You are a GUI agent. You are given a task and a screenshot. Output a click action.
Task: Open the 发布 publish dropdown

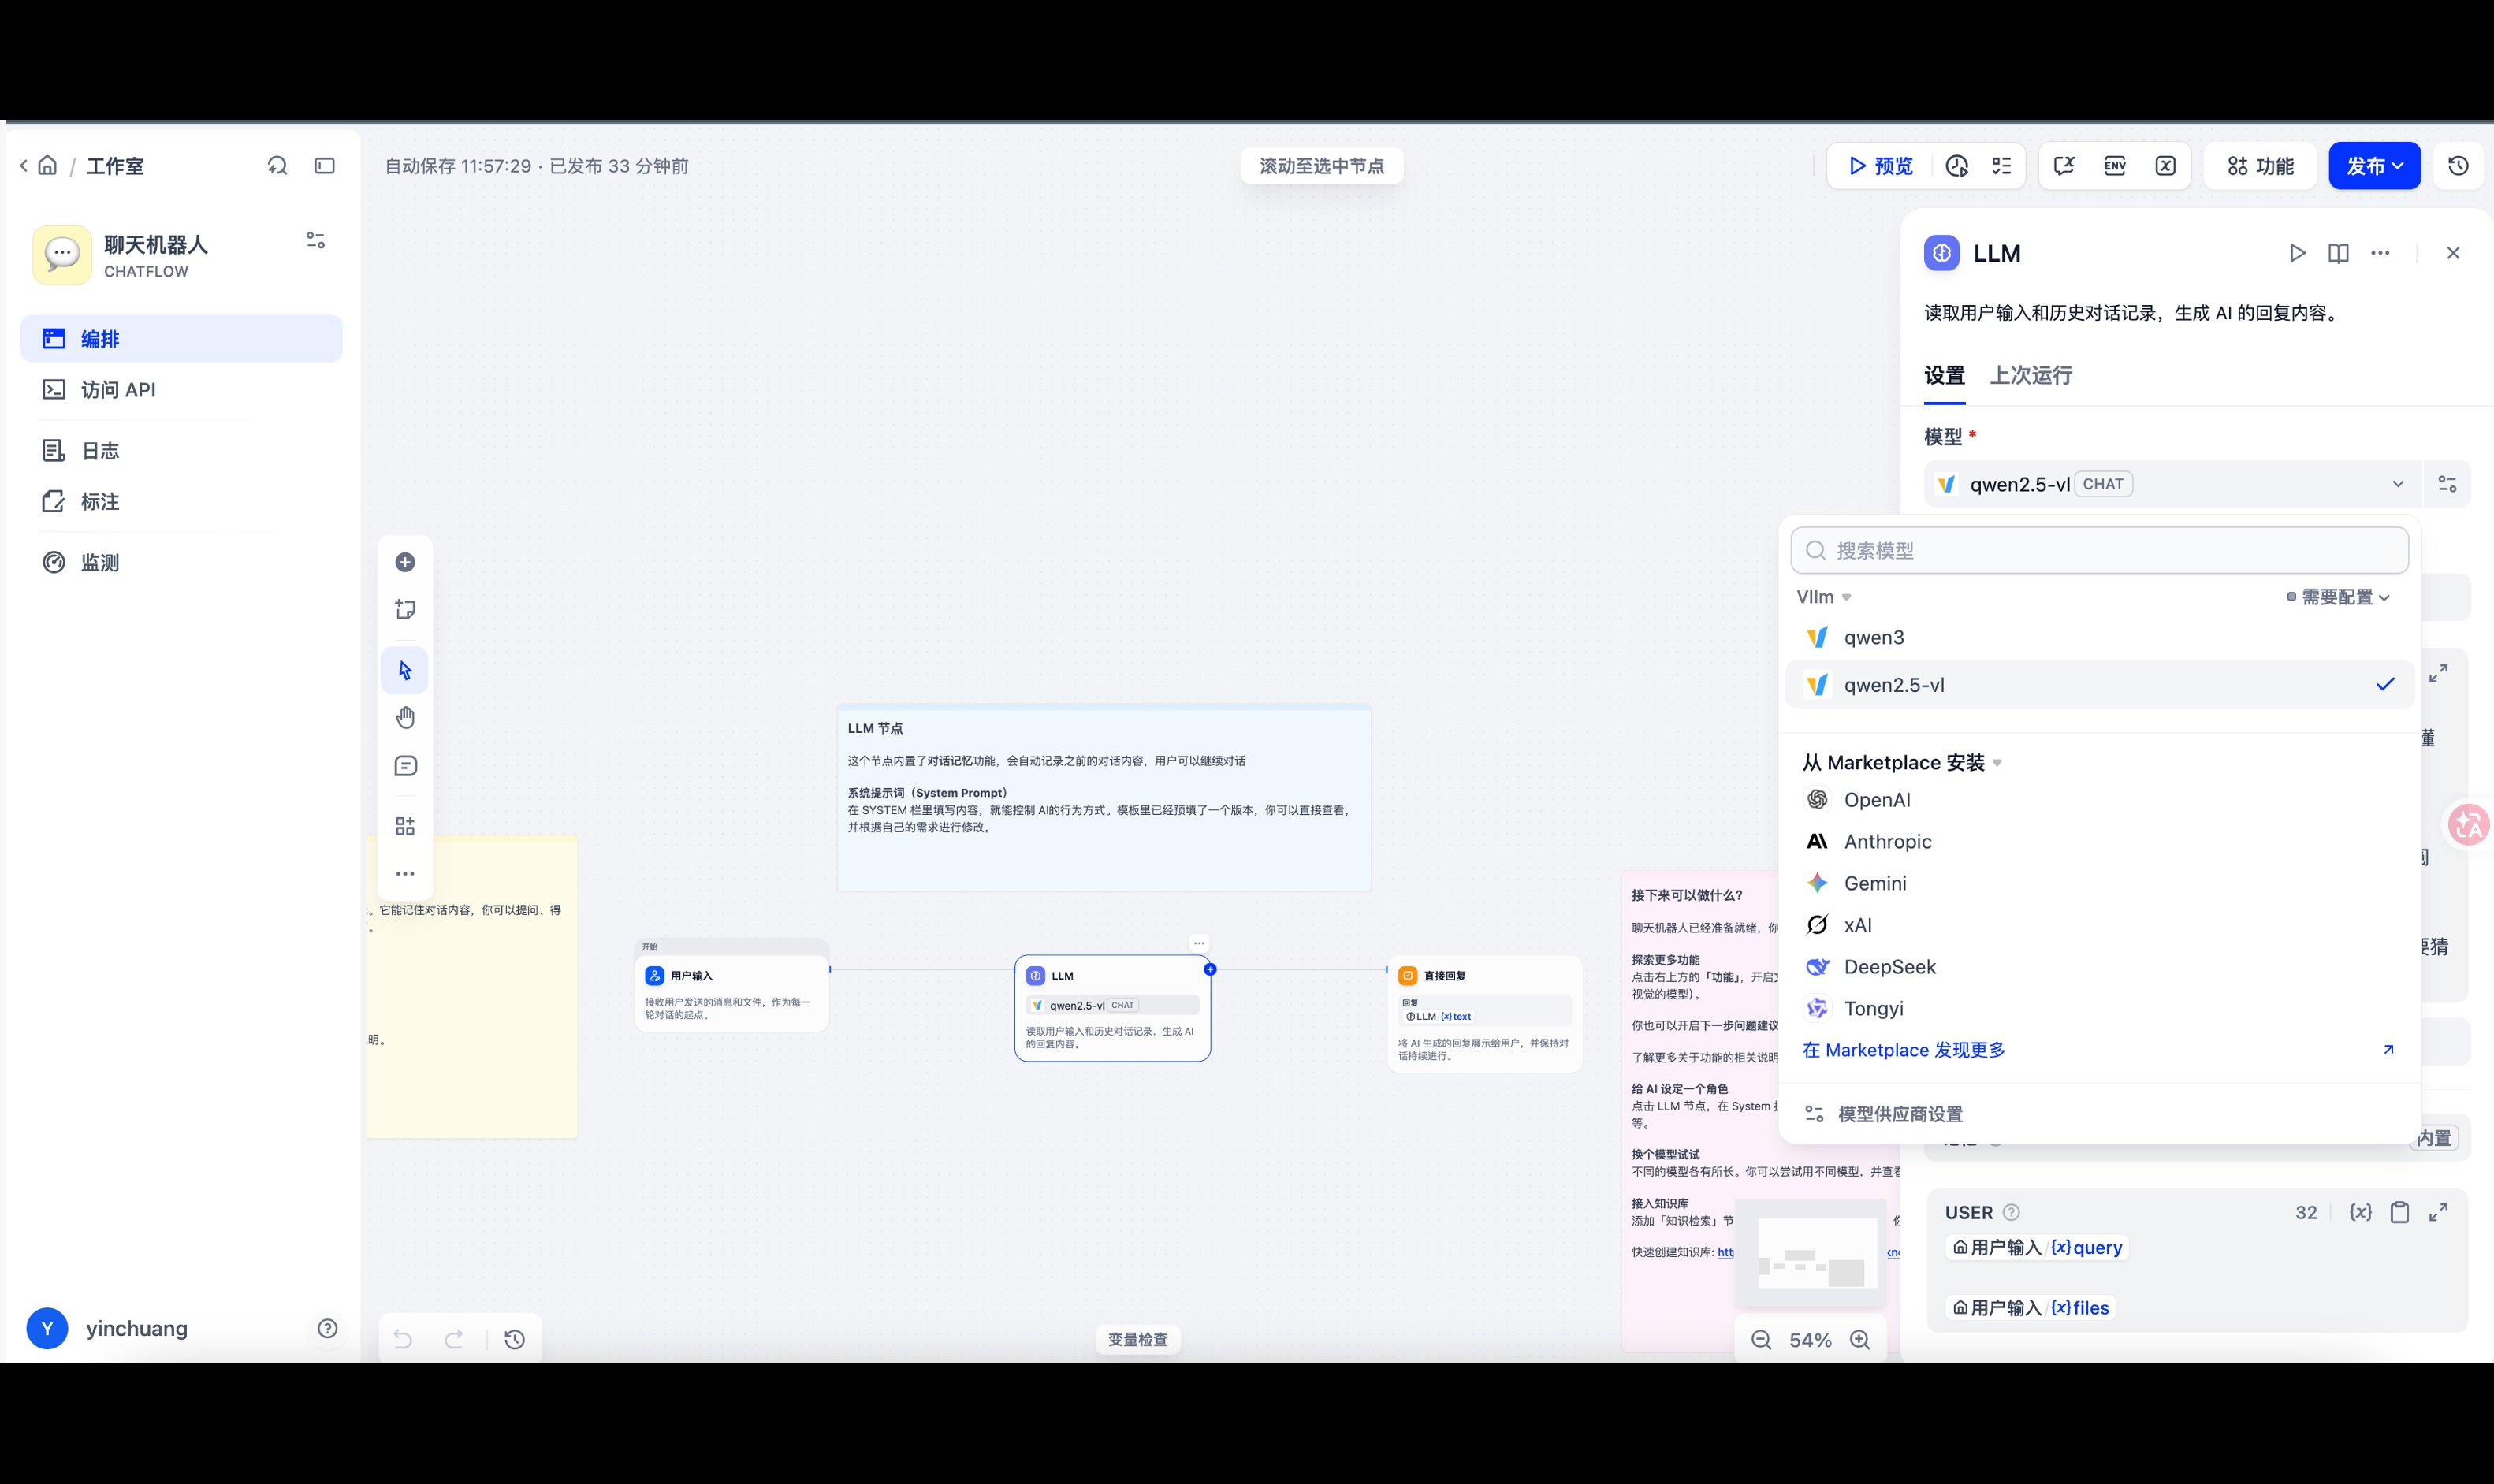[2374, 166]
